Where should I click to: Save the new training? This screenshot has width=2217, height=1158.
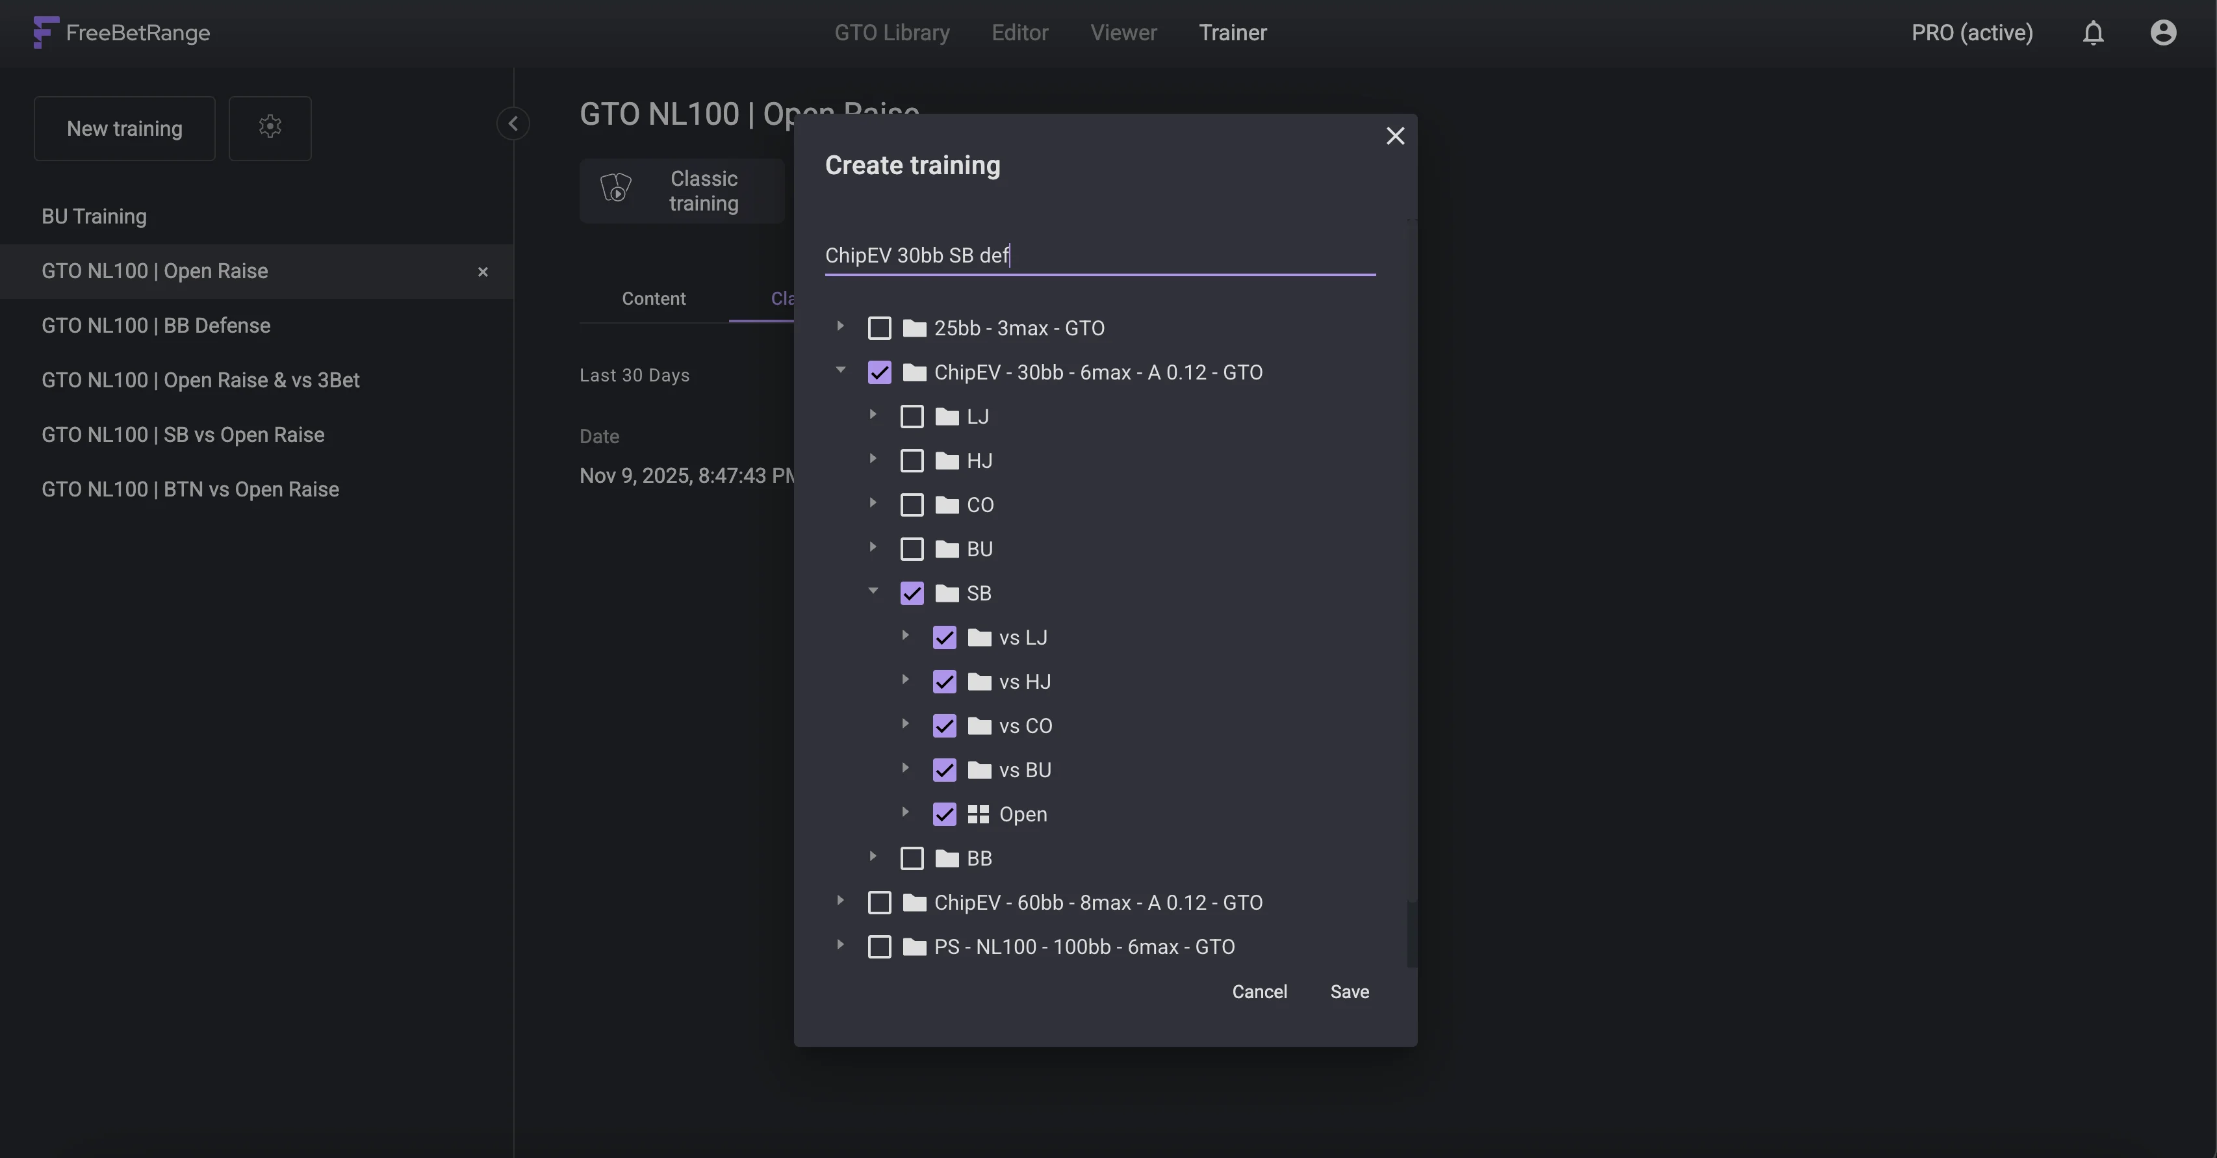click(1349, 992)
